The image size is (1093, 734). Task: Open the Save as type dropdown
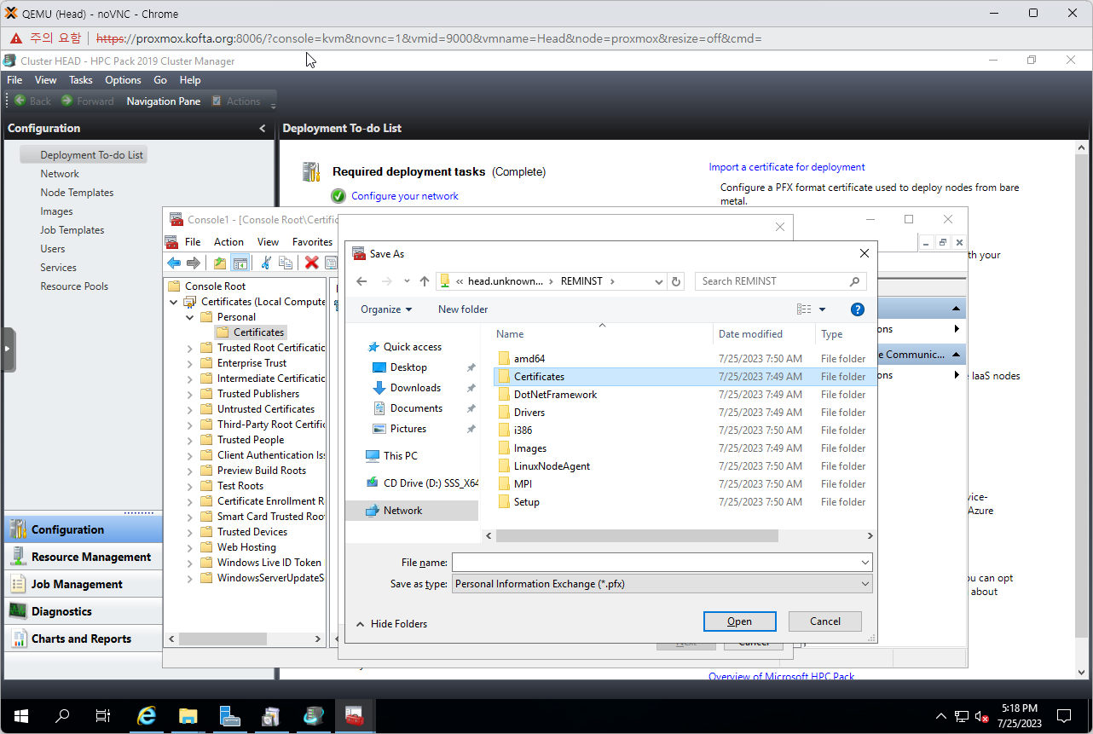point(662,584)
